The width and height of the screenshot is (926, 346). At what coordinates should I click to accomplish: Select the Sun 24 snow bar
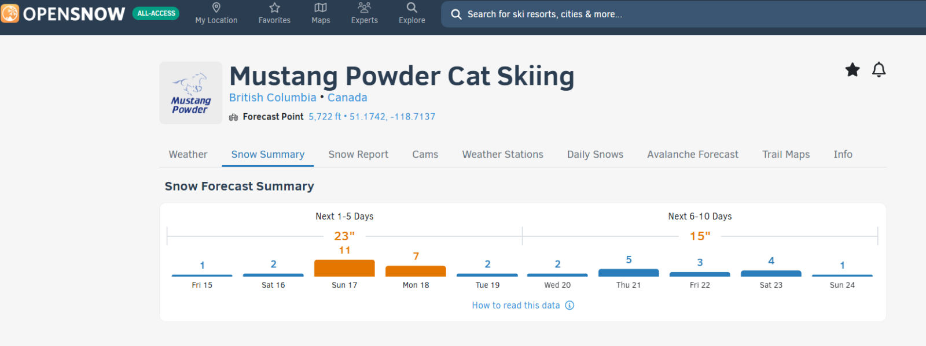[x=842, y=276]
